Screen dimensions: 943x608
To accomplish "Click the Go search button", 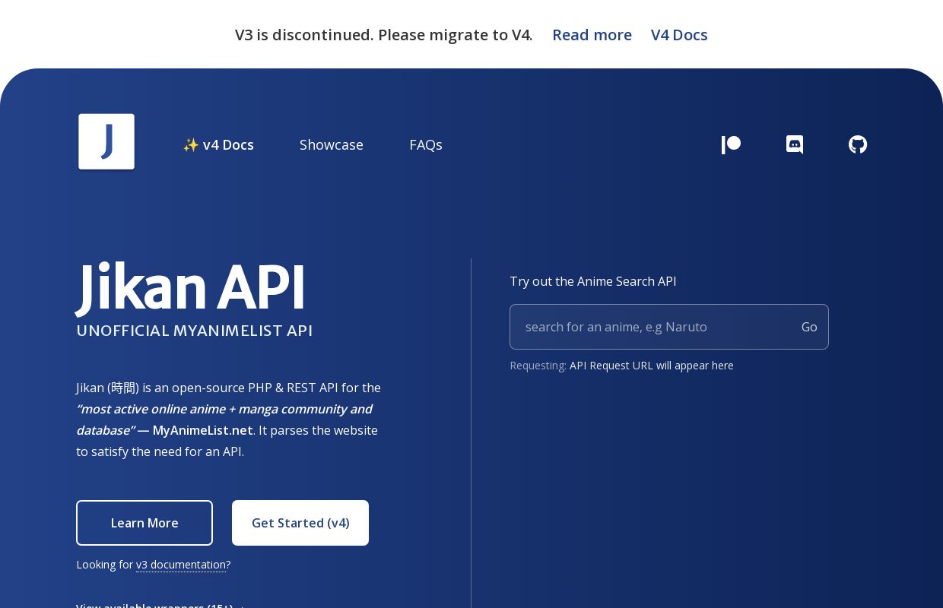I will [809, 327].
